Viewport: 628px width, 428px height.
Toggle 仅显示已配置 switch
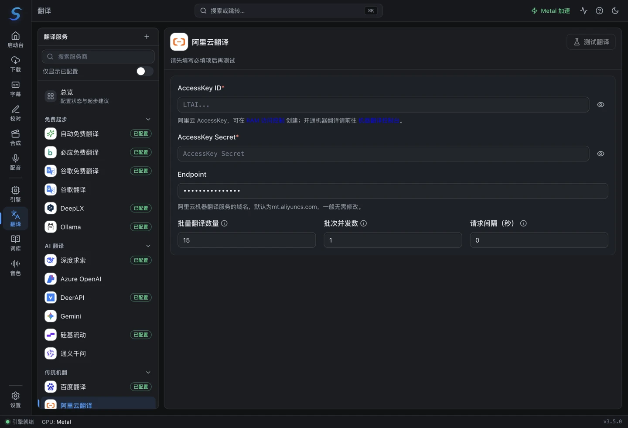pos(144,72)
